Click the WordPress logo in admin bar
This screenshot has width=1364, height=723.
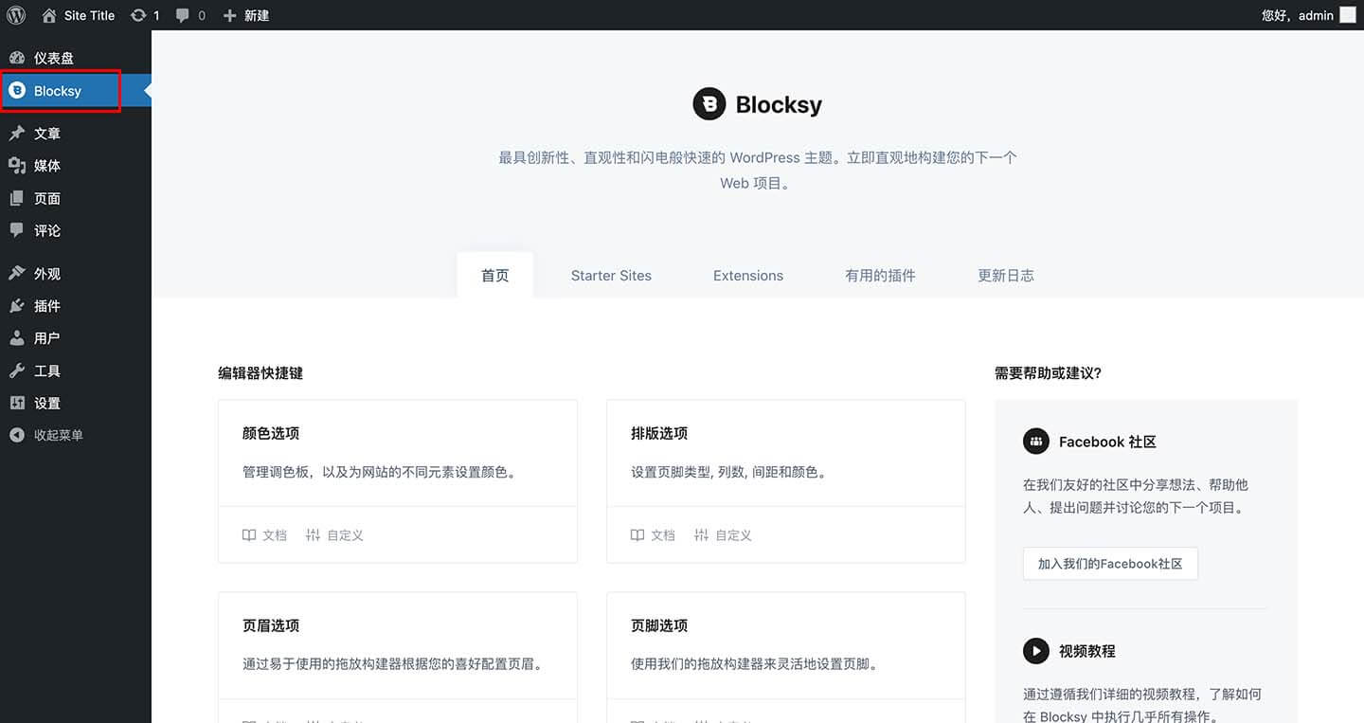pyautogui.click(x=16, y=15)
